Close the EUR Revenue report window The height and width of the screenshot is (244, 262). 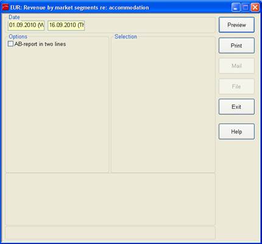pyautogui.click(x=255, y=7)
